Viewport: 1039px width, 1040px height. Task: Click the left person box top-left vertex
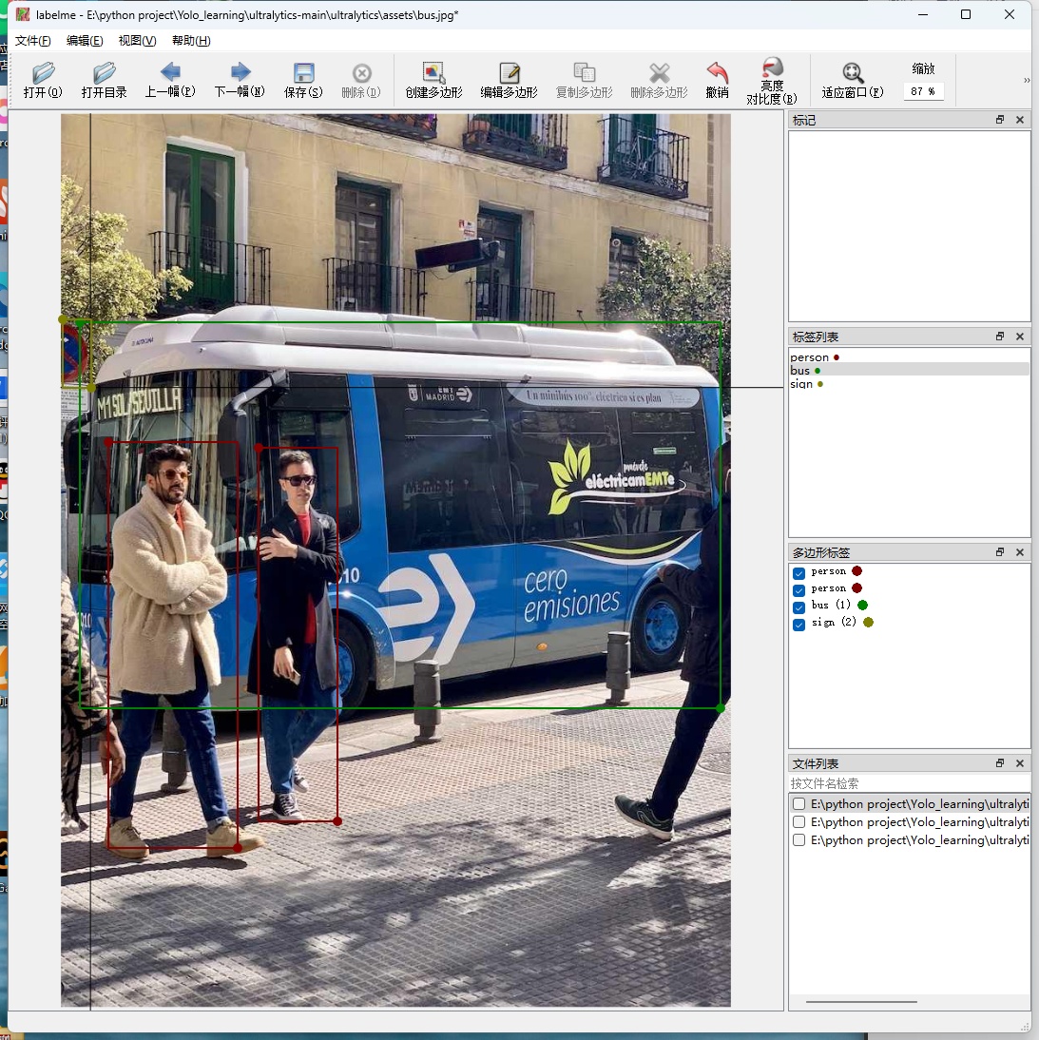(108, 442)
